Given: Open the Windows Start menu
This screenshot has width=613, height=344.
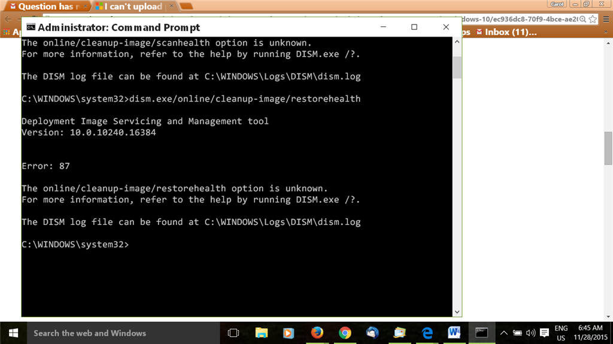Looking at the screenshot, I should [13, 333].
